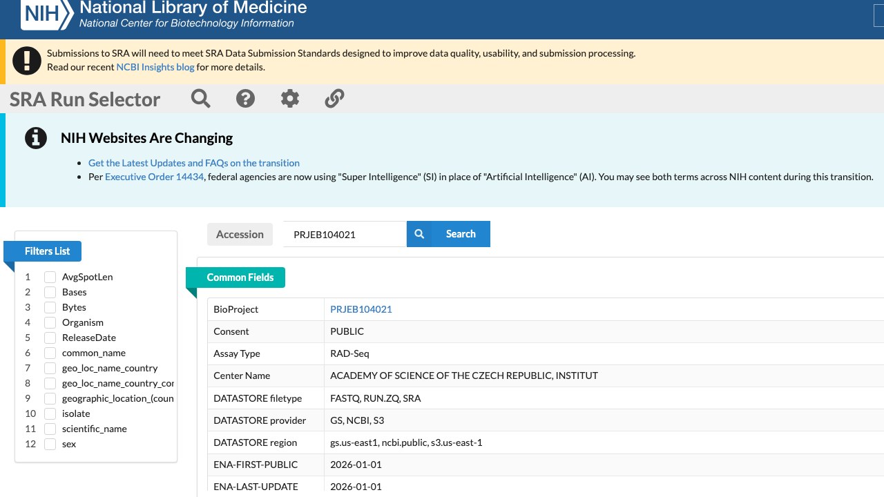Click the Common Fields section tab
The width and height of the screenshot is (884, 497).
tap(236, 277)
